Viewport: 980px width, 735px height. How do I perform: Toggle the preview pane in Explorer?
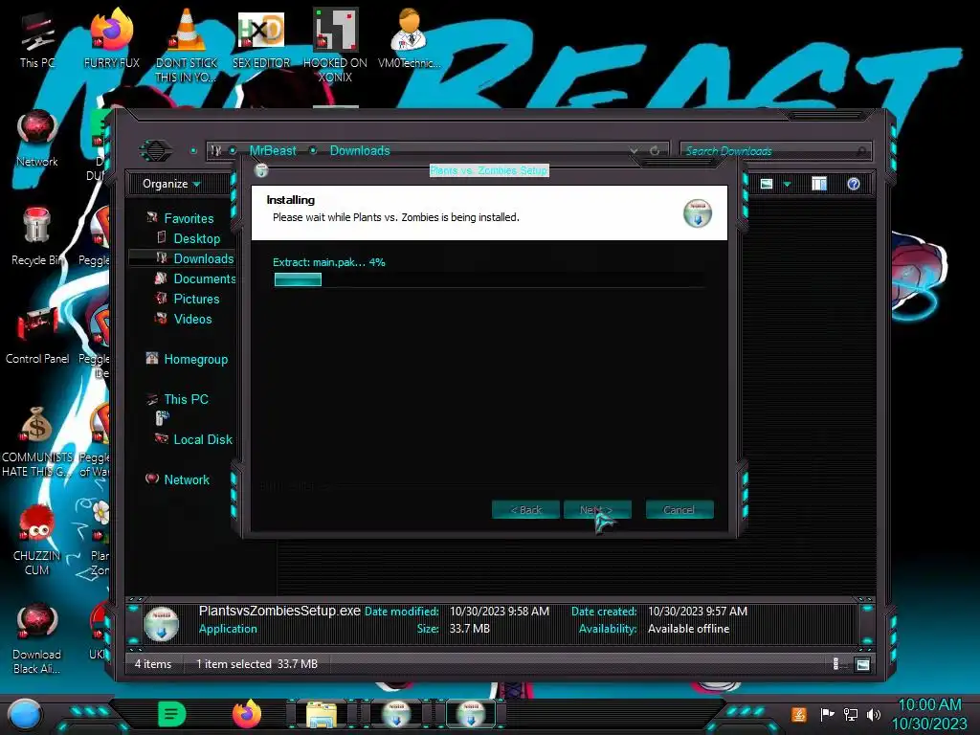coord(819,184)
